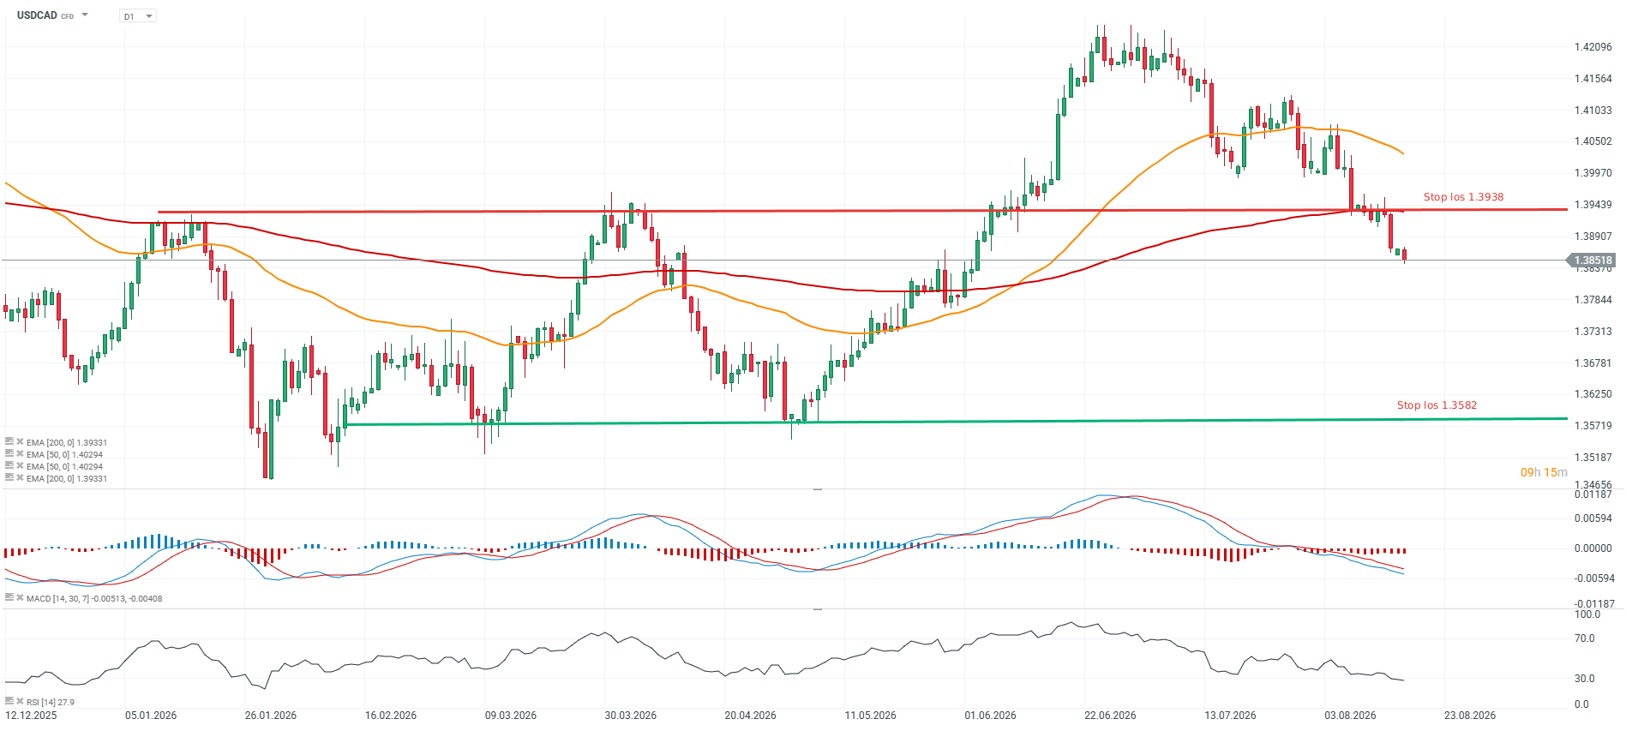
Task: Click the 30.03.2026 date axis label
Action: point(630,716)
